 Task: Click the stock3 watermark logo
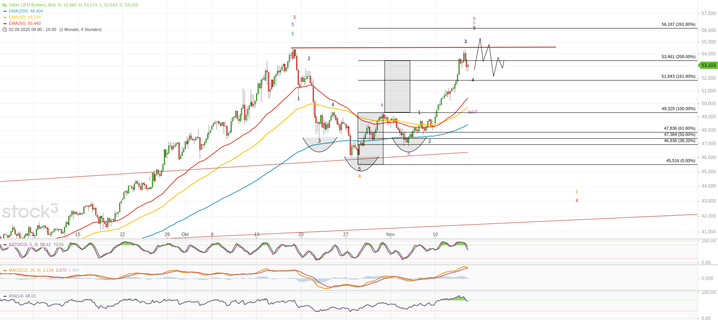(x=30, y=211)
